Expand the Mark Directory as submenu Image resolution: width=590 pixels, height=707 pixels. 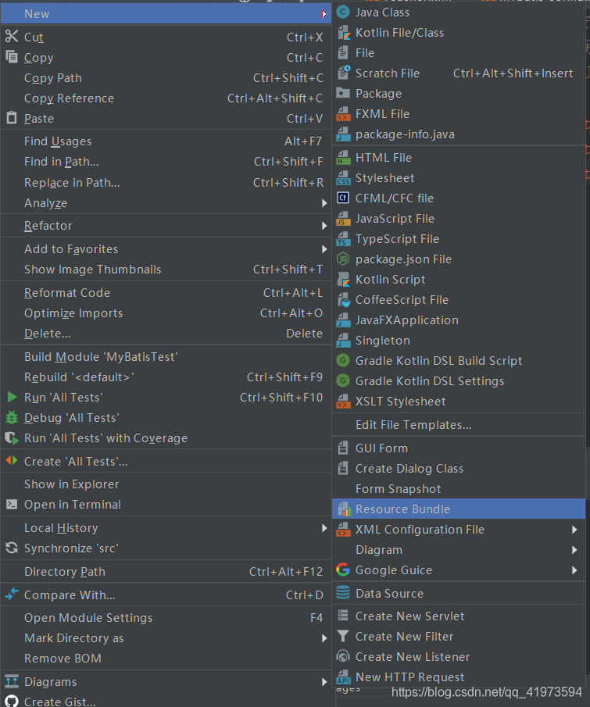73,637
